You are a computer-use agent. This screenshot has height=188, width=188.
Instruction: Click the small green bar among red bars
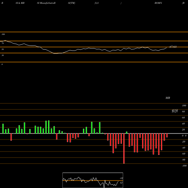(x=127, y=133)
